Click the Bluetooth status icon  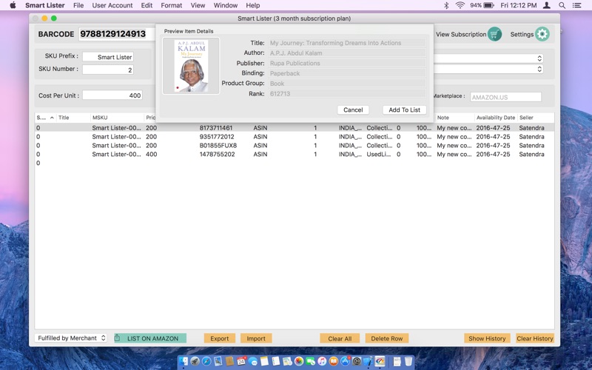click(x=446, y=5)
